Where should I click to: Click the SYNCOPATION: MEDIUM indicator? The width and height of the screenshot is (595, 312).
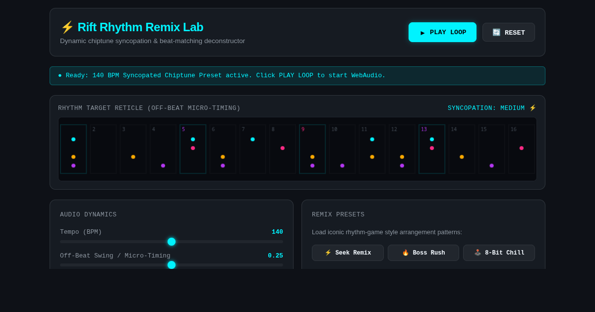click(x=492, y=108)
